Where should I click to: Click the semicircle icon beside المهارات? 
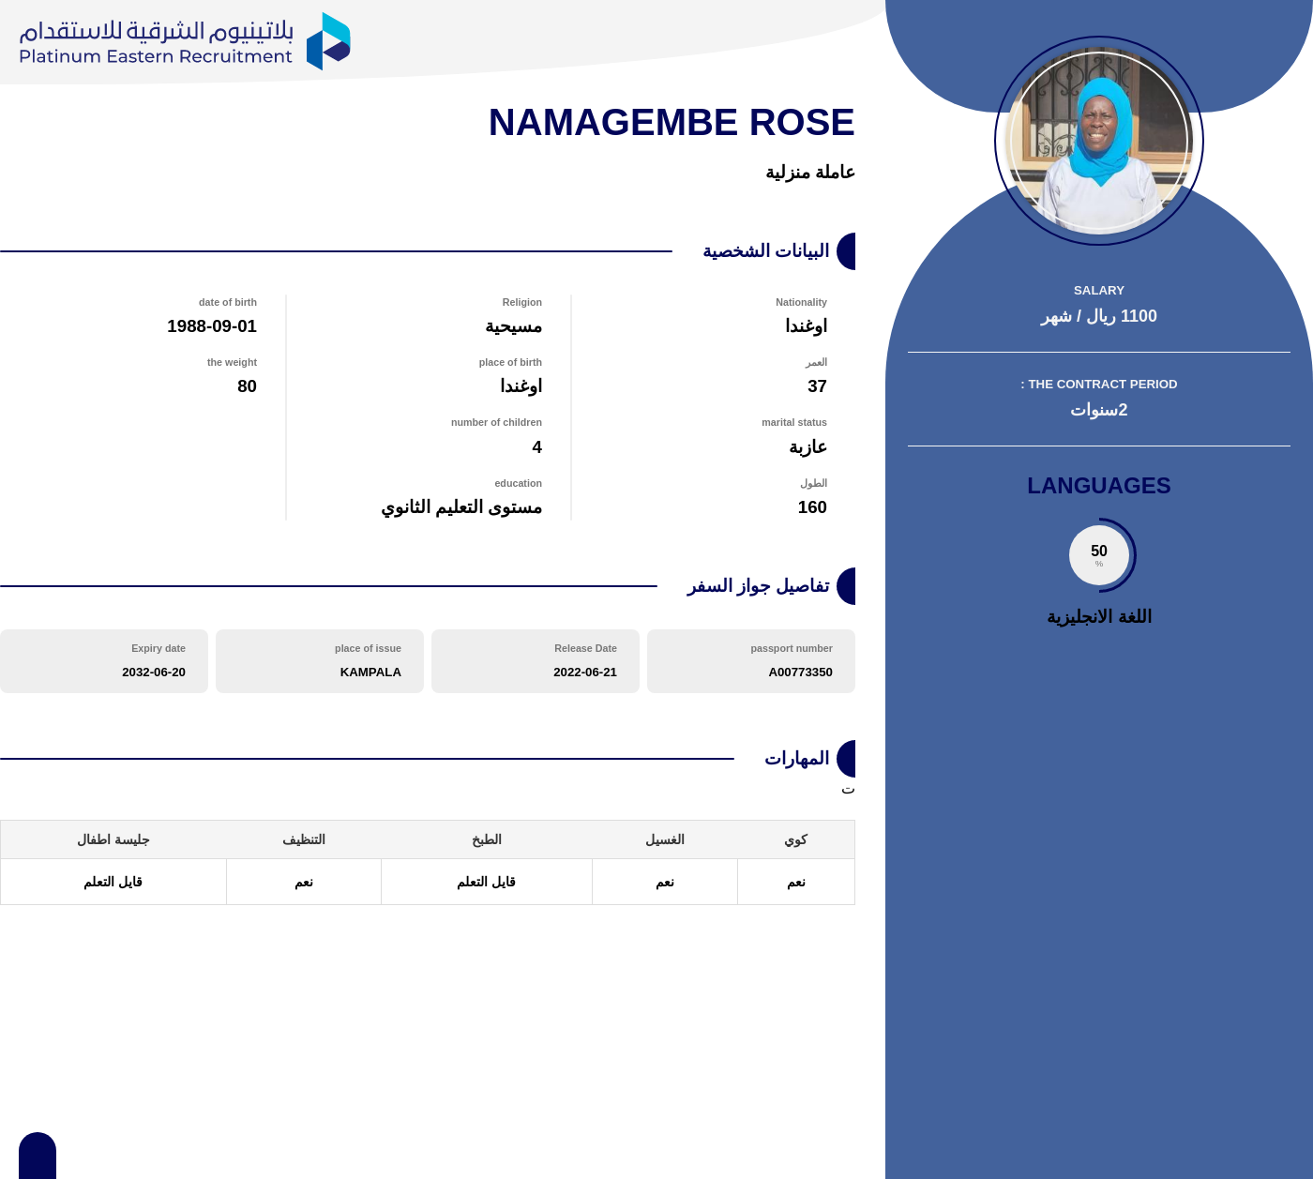(847, 759)
